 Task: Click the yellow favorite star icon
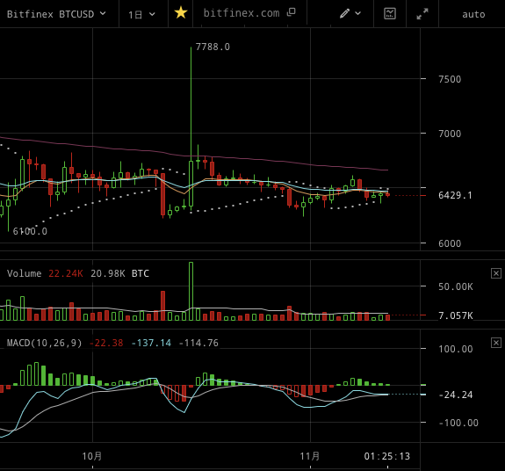click(181, 13)
